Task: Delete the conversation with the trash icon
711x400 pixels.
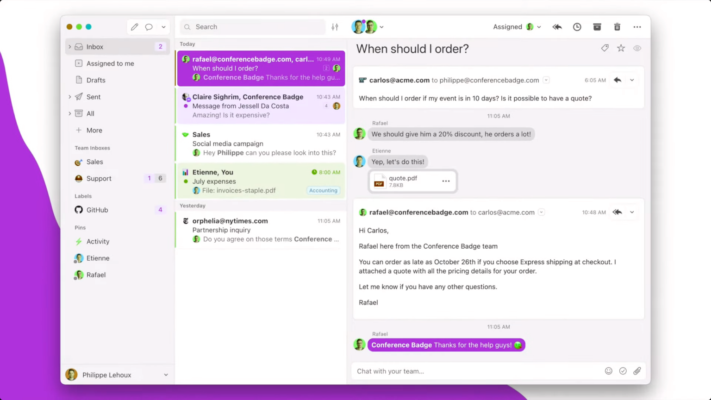Action: tap(617, 27)
